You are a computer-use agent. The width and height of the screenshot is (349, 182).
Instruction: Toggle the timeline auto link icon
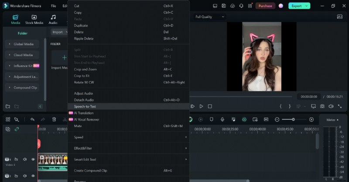(17, 129)
